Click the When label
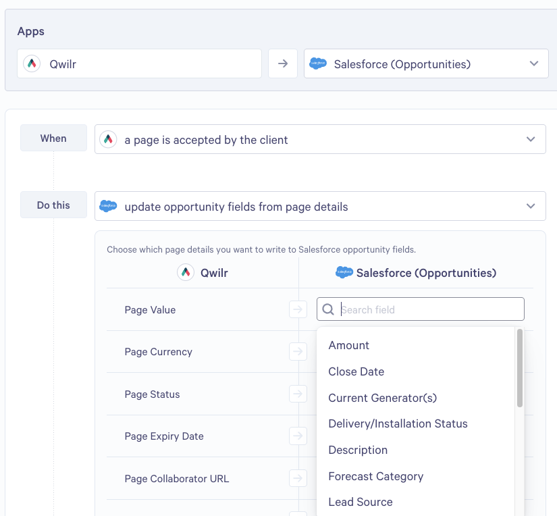The width and height of the screenshot is (557, 516). (53, 138)
